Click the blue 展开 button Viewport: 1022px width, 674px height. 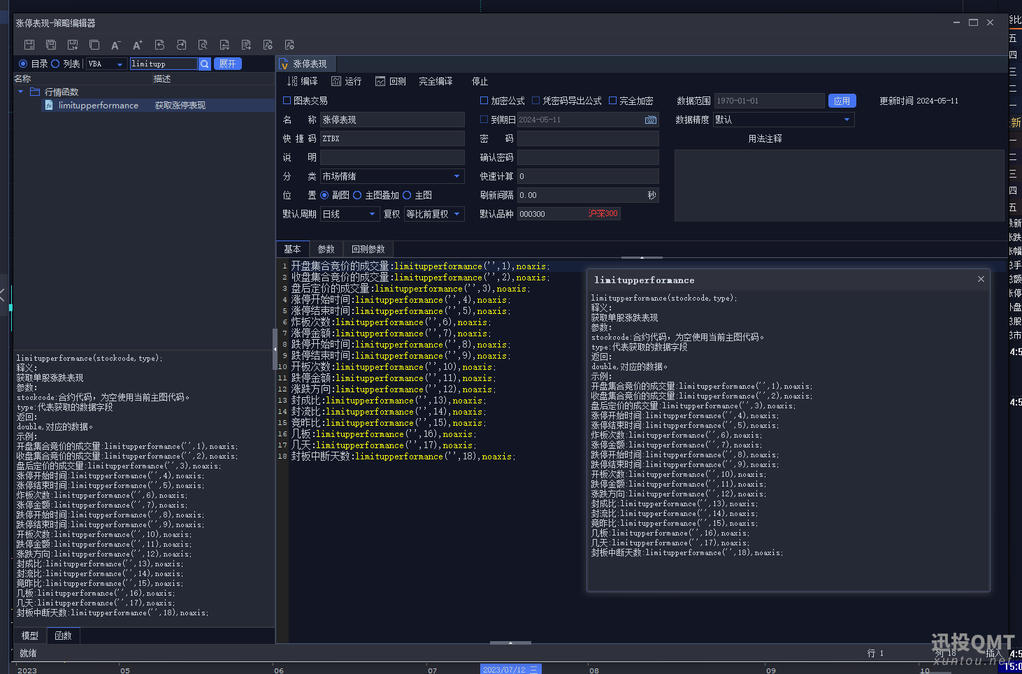(228, 64)
